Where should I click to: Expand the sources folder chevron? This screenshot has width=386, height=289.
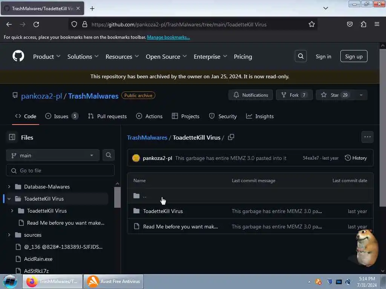(9, 235)
